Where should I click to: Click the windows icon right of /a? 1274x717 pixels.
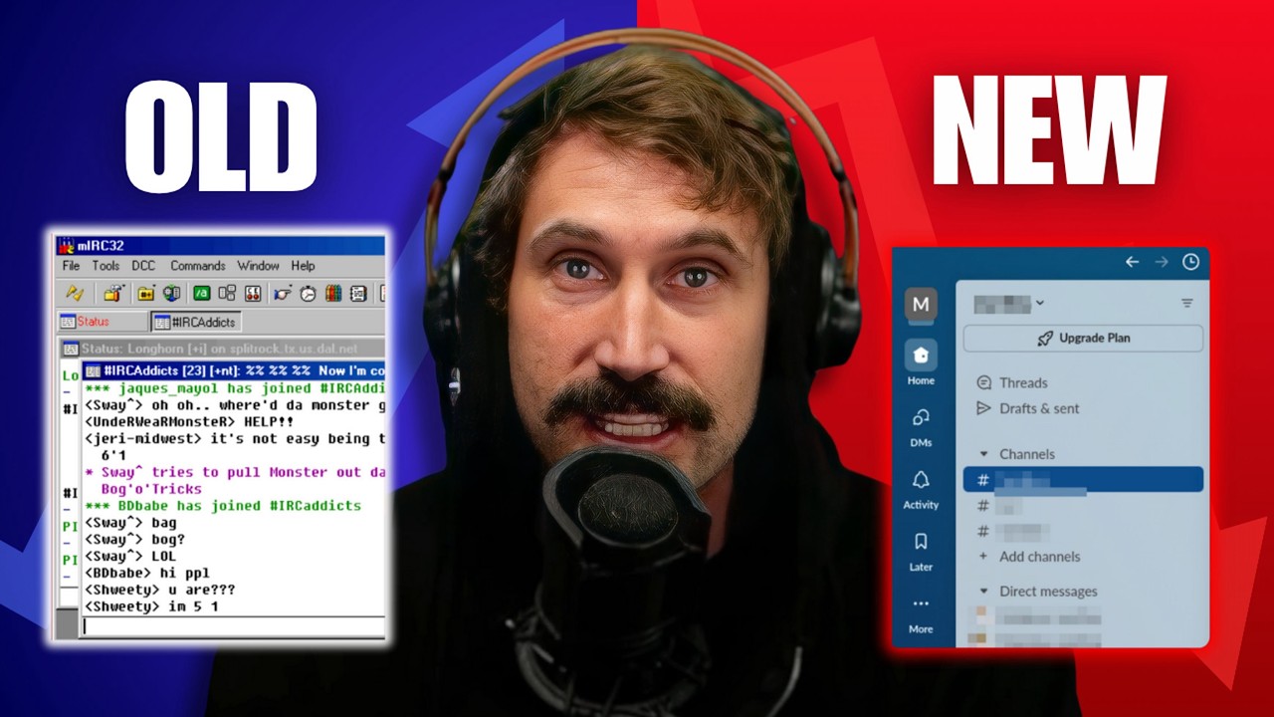click(x=227, y=294)
